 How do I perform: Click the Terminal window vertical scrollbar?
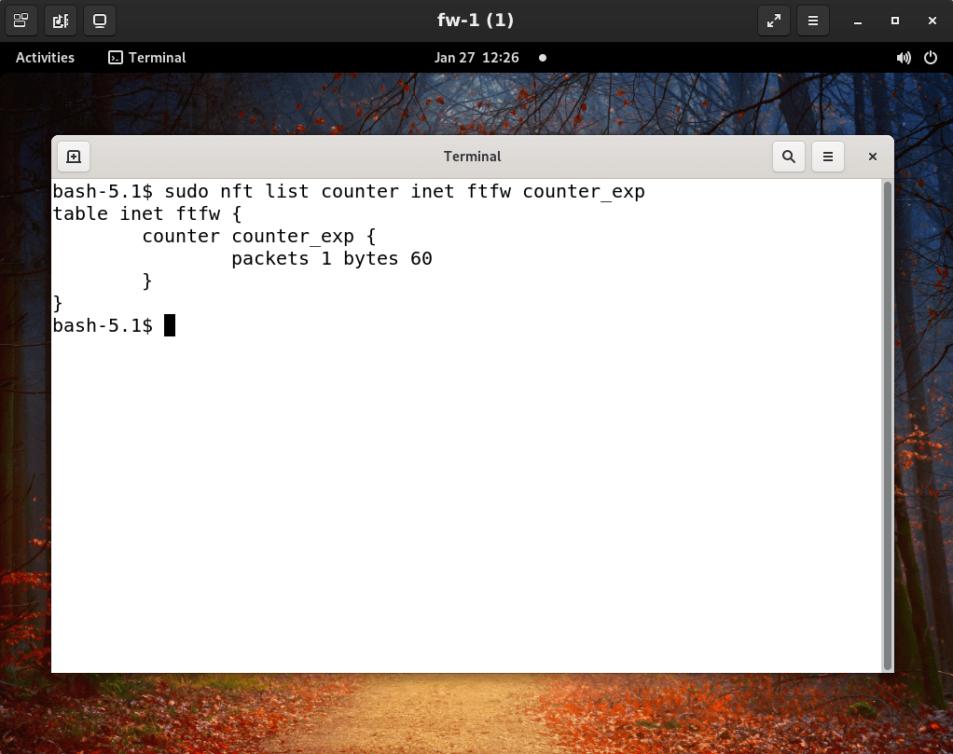coord(887,419)
